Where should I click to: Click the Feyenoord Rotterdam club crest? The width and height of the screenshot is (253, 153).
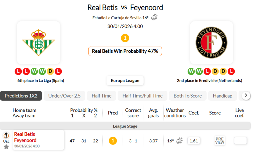point(211,42)
